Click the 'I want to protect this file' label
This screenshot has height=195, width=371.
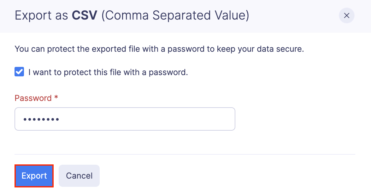108,72
